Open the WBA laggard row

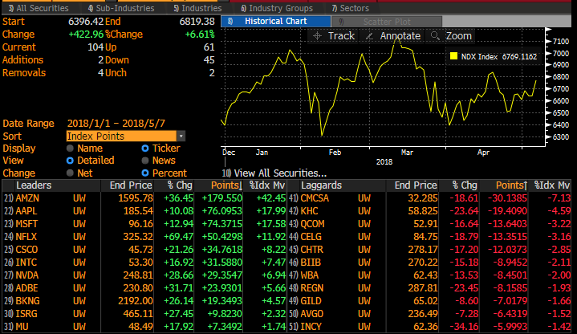point(429,275)
